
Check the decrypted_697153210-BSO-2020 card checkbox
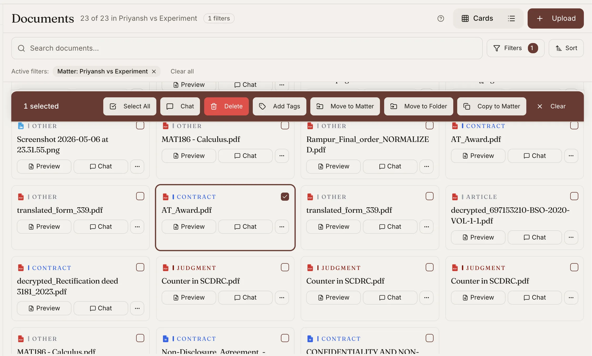click(574, 196)
